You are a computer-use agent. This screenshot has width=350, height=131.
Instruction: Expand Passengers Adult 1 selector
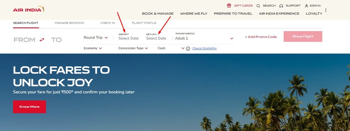click(204, 38)
